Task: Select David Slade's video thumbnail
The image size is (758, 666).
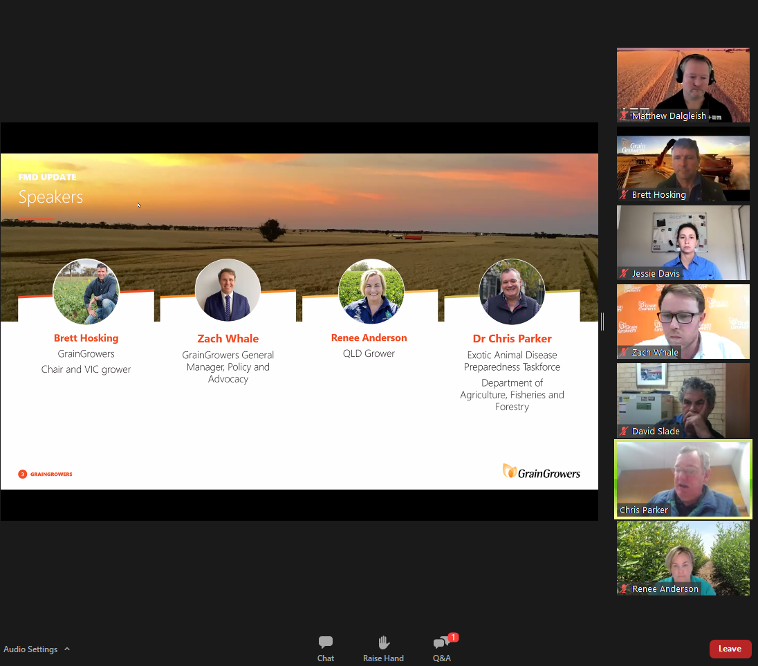Action: 683,400
